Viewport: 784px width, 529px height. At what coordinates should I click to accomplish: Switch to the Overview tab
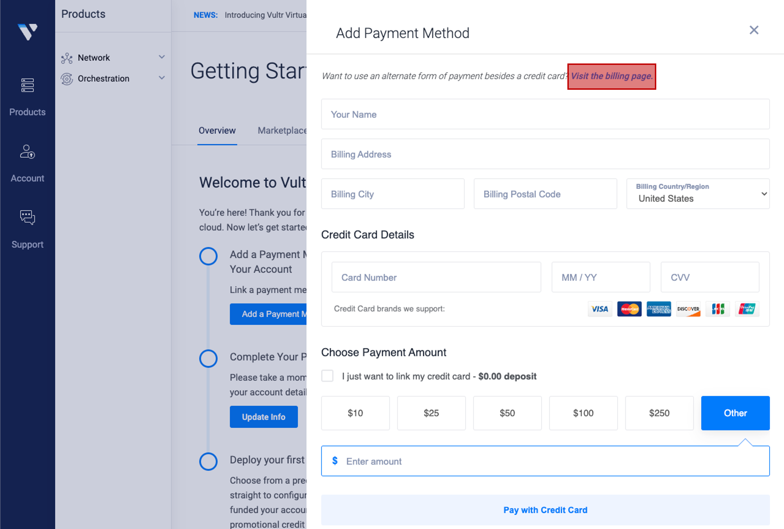coord(217,131)
